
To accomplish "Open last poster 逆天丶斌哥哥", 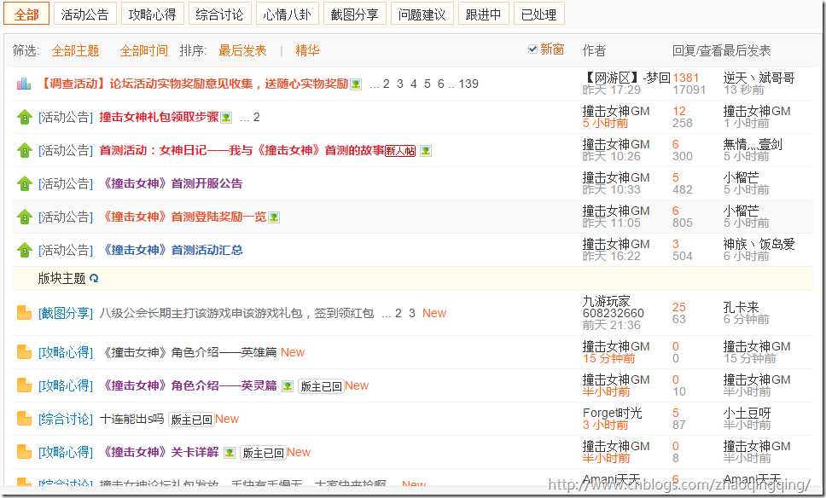I will pyautogui.click(x=759, y=78).
